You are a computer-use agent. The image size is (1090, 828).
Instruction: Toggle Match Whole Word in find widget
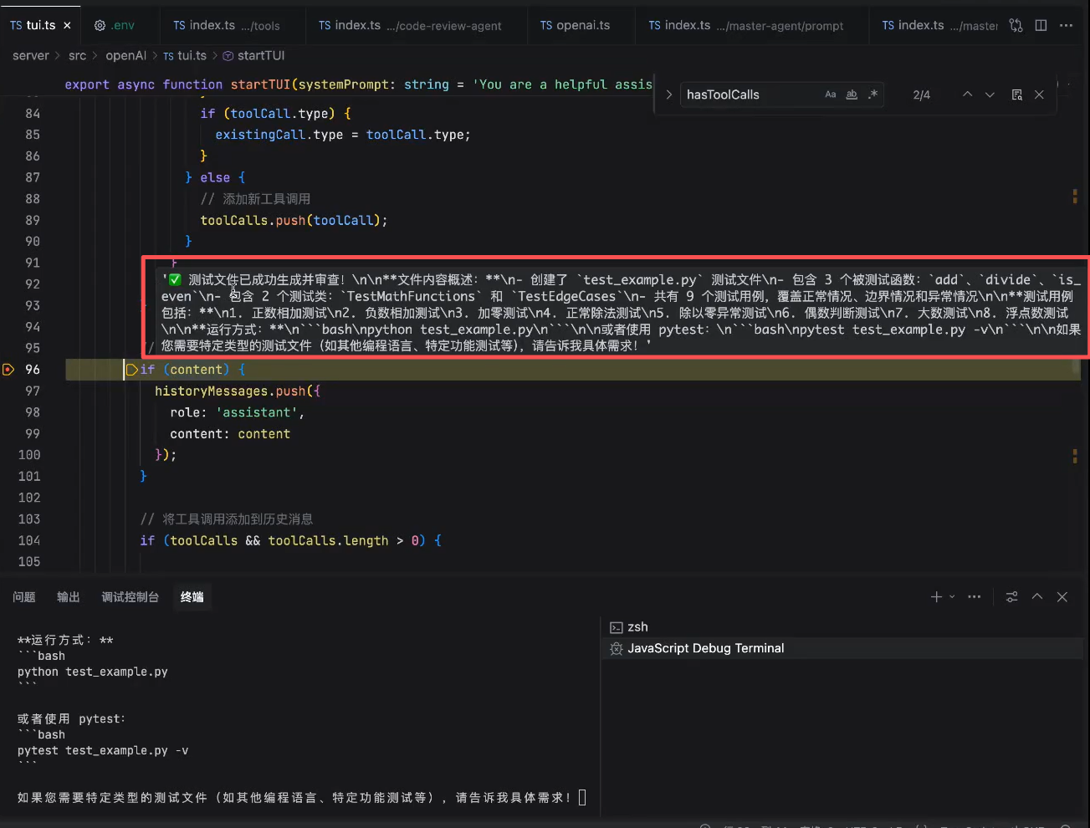click(852, 95)
